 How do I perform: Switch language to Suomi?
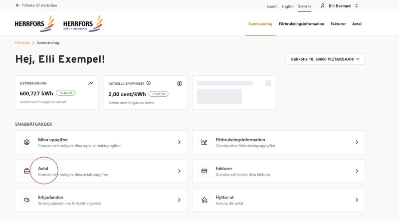tap(272, 6)
